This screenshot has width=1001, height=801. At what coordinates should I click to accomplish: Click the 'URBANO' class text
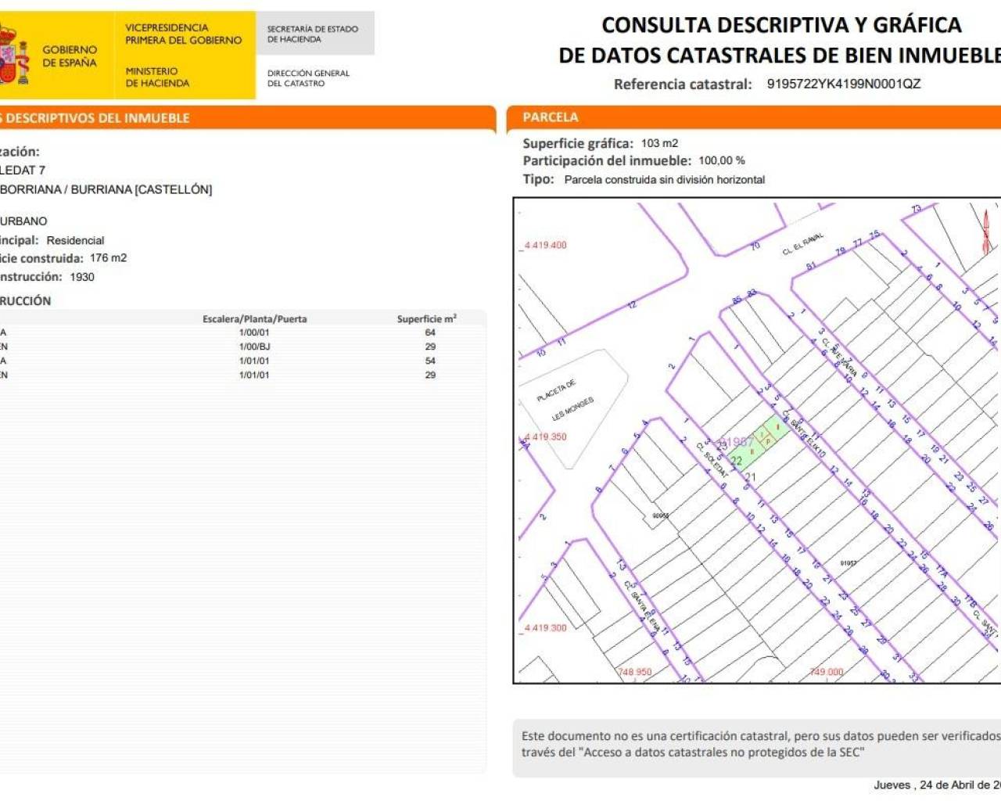[x=23, y=221]
